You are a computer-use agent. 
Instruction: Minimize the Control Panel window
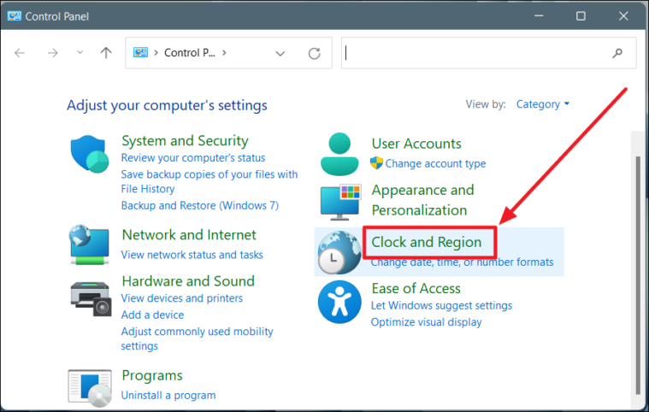[x=539, y=16]
